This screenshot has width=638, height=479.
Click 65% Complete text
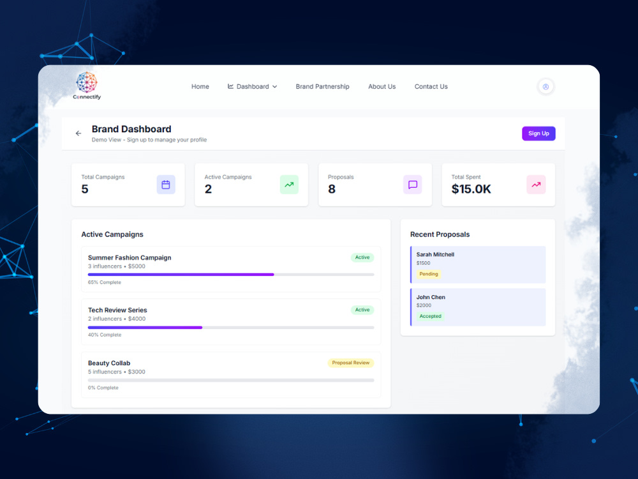click(x=105, y=282)
